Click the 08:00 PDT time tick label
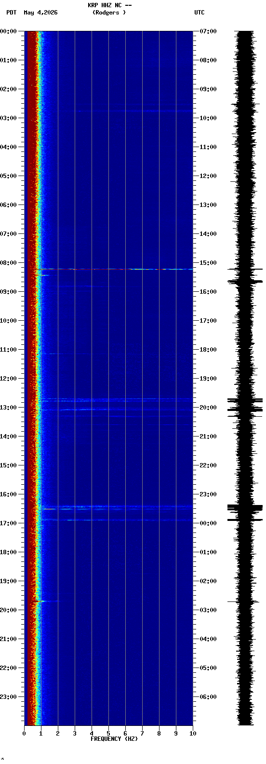This screenshot has width=266, height=764. pos(8,263)
